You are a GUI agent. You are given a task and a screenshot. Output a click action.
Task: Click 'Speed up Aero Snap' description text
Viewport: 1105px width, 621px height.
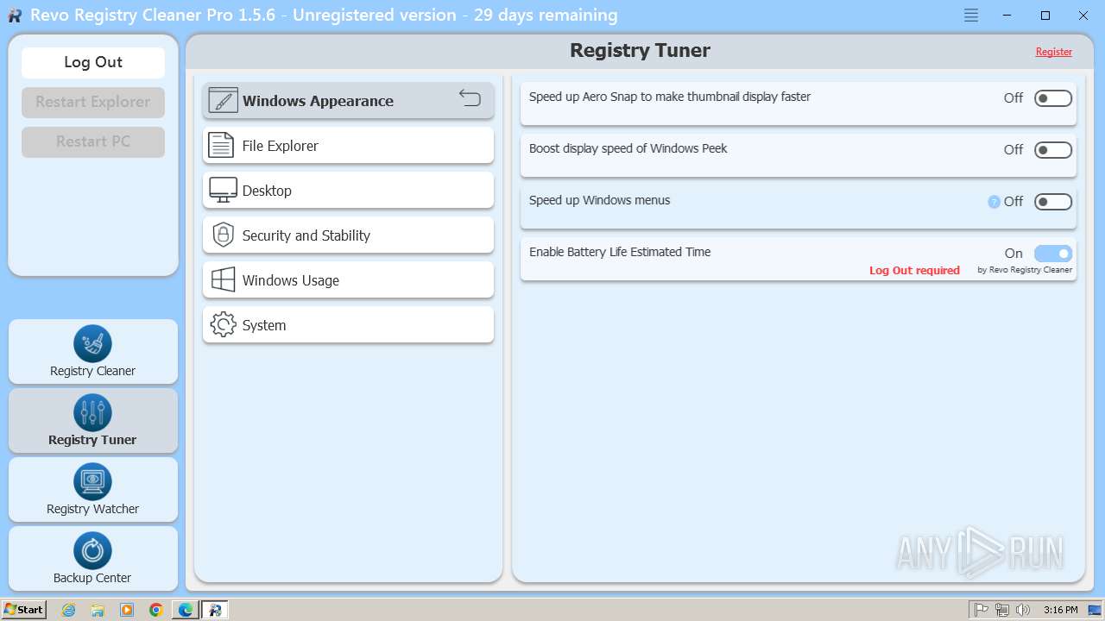[x=670, y=97]
